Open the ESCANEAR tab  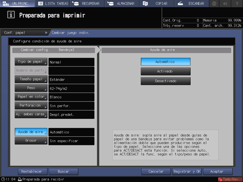192,3
